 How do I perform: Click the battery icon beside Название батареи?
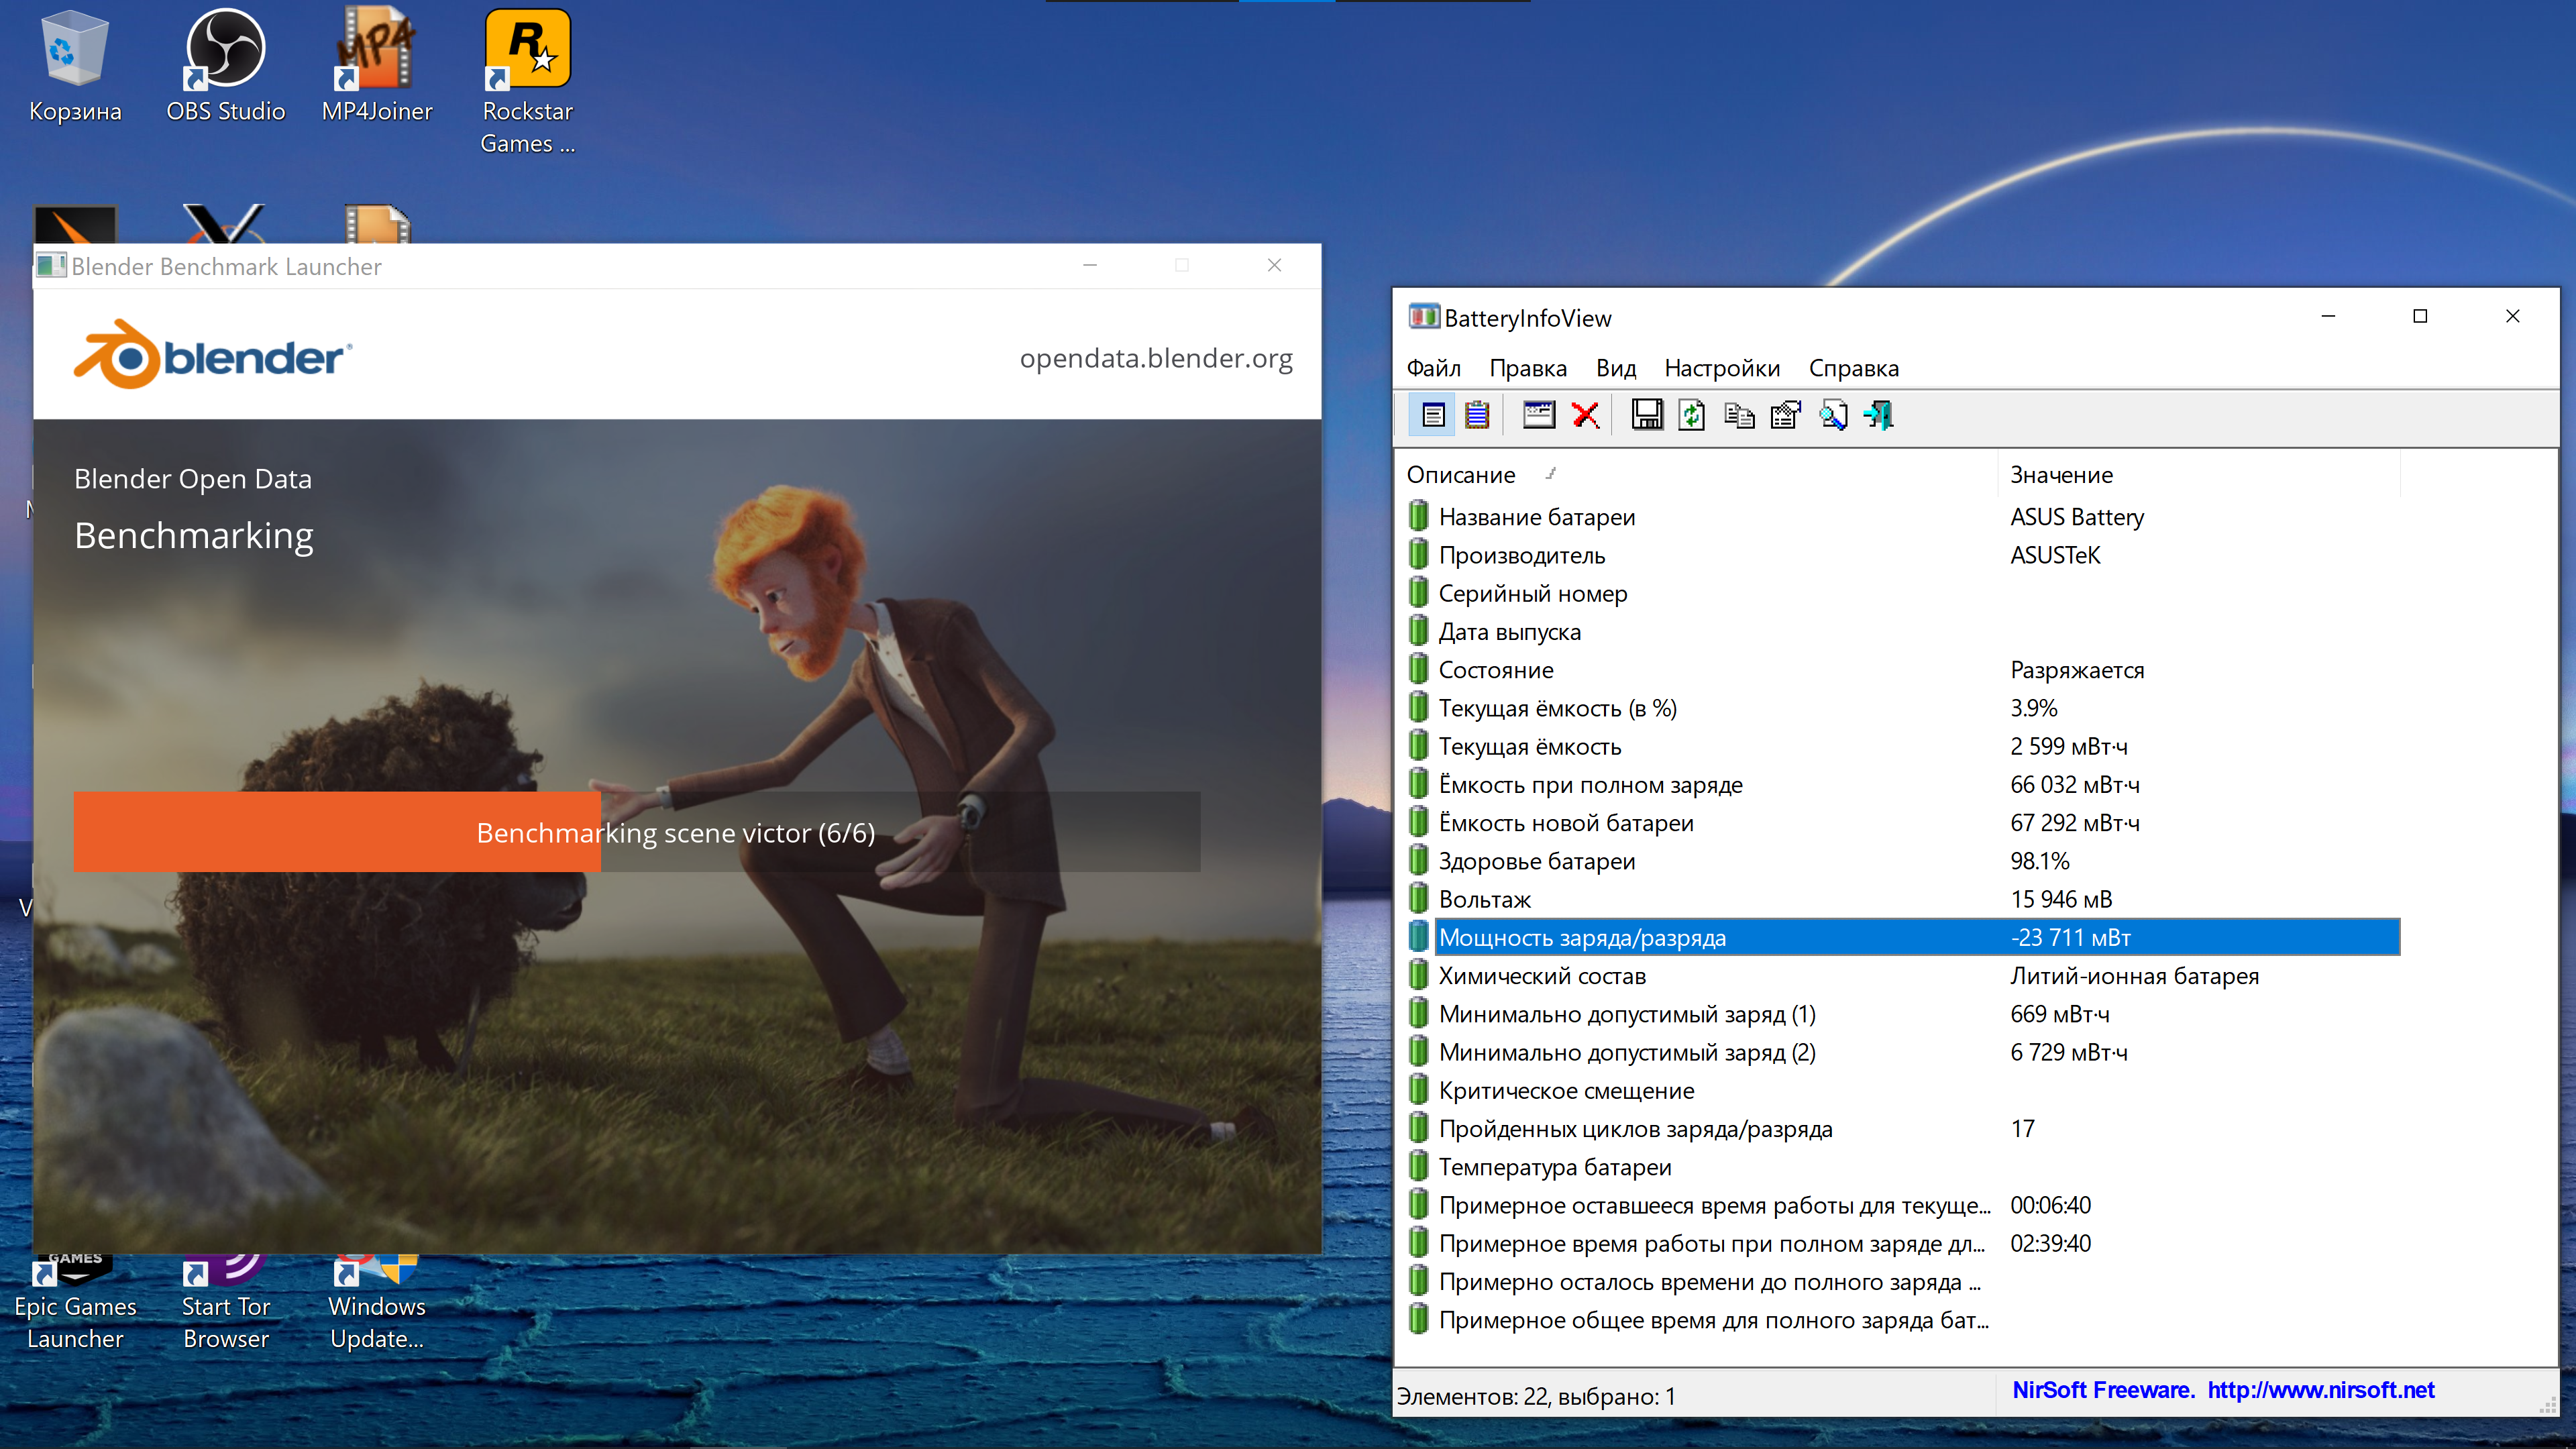click(1418, 516)
